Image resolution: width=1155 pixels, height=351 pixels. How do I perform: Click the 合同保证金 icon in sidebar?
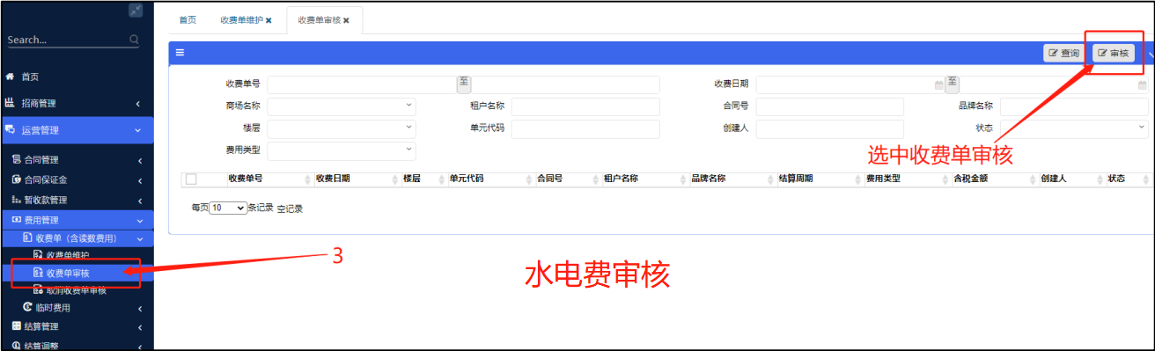point(16,179)
